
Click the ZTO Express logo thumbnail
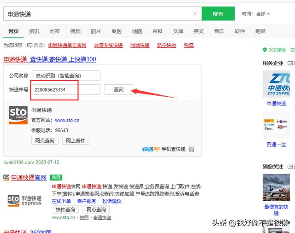(276, 84)
